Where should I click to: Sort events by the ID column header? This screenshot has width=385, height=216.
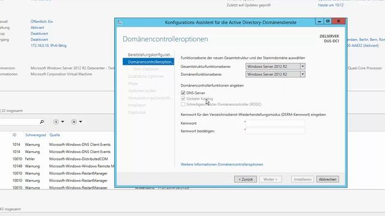[x=14, y=135]
